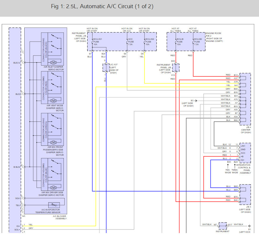Click the ACC fuse symbol

(127, 42)
